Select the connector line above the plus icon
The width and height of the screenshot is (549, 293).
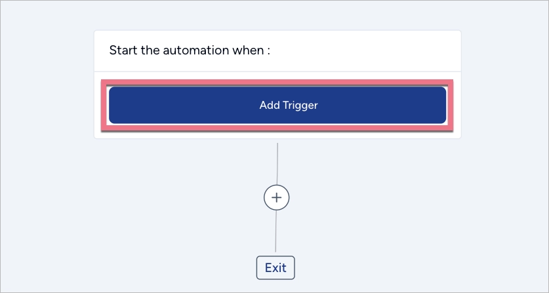[x=277, y=163]
